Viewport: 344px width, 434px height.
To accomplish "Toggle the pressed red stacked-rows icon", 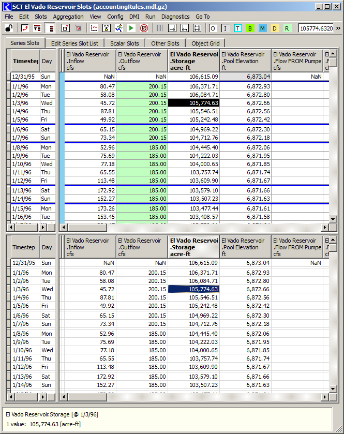I will click(50, 28).
